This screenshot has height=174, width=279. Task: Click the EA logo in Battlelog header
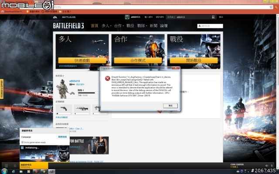55,17
